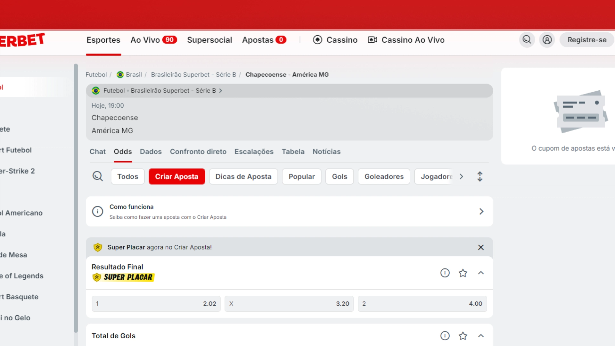Viewport: 615px width, 346px height.
Task: Click the Registre-se button
Action: [x=587, y=40]
